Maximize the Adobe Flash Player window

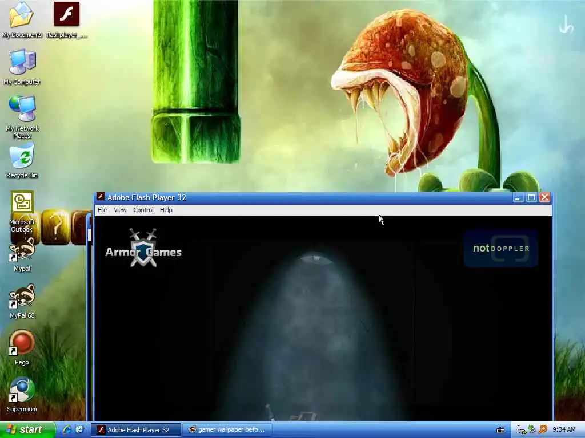(x=531, y=197)
